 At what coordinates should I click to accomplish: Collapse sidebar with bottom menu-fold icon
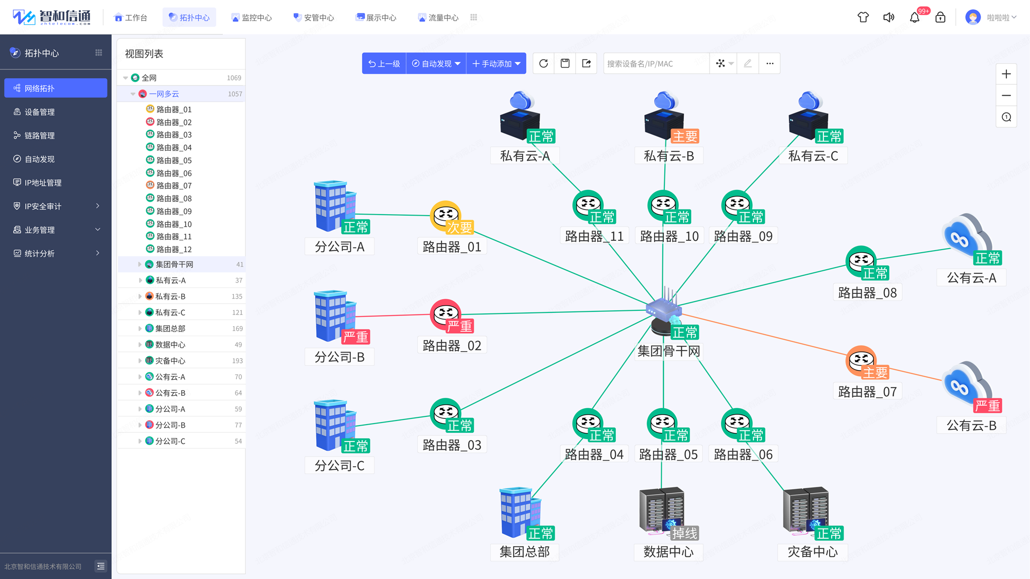[101, 566]
